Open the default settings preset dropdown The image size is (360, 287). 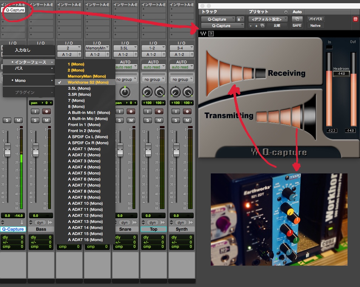[268, 19]
